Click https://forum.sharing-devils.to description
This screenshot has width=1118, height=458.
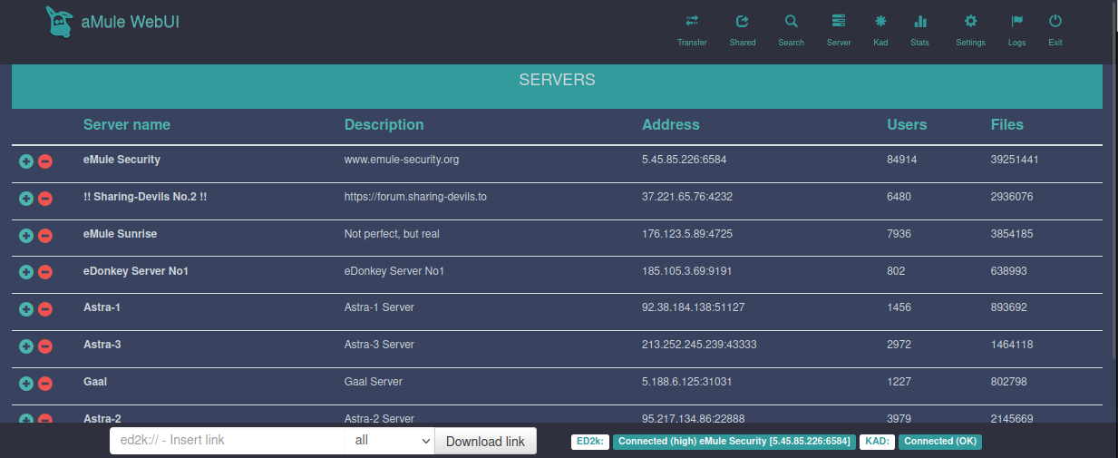415,197
